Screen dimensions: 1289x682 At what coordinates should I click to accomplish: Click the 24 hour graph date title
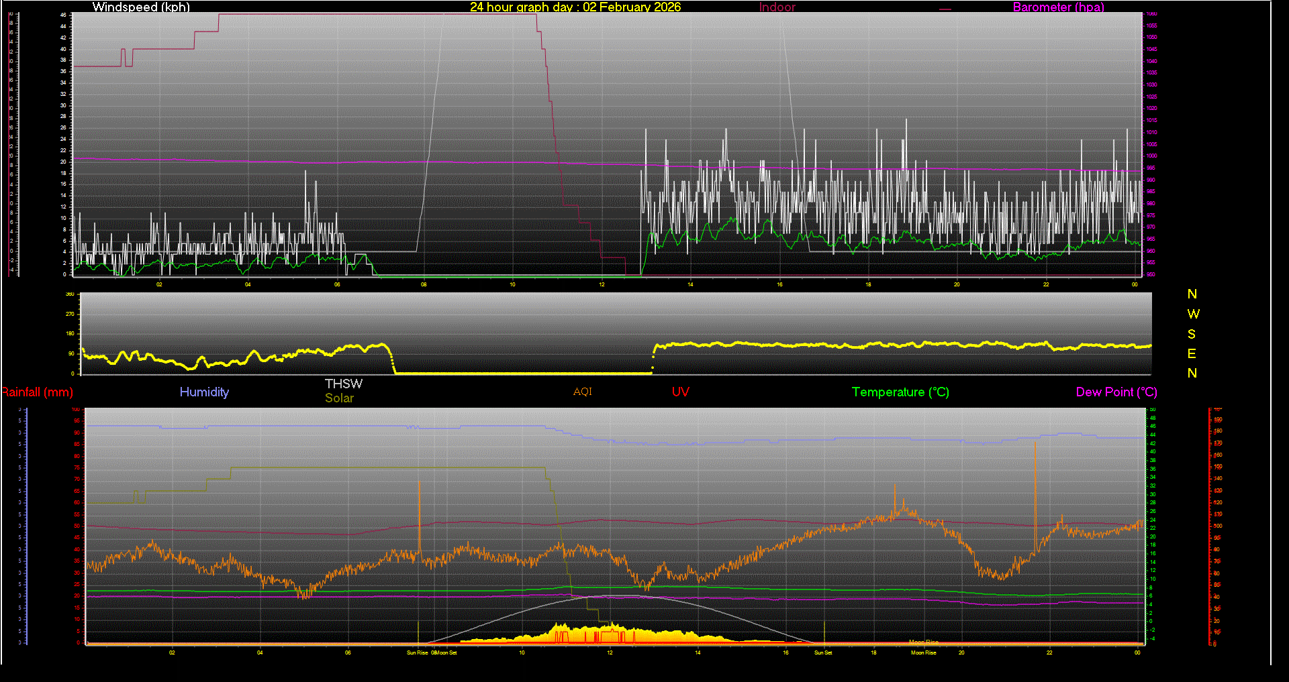pyautogui.click(x=576, y=7)
